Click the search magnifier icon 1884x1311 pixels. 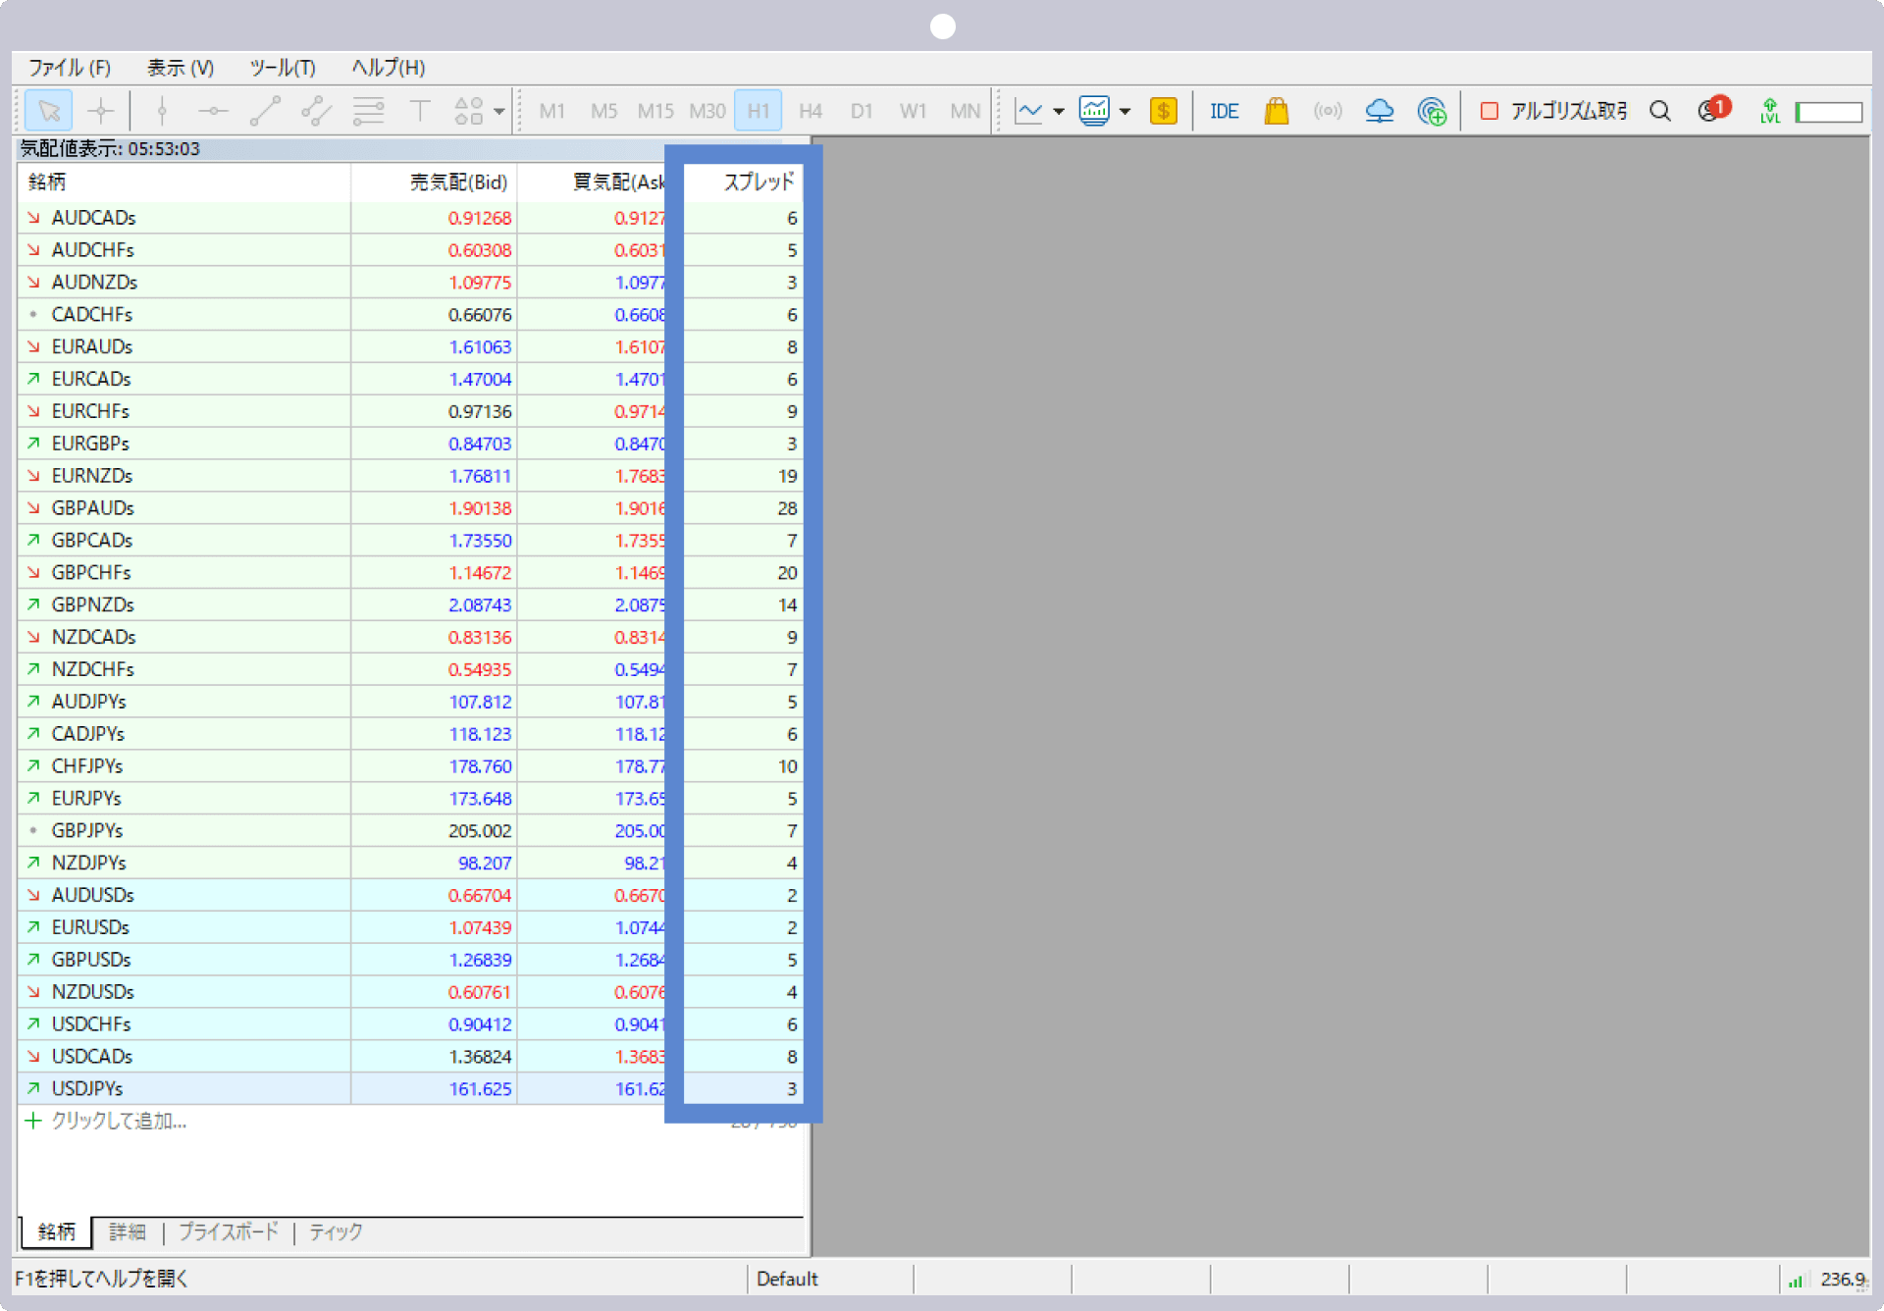click(1660, 111)
